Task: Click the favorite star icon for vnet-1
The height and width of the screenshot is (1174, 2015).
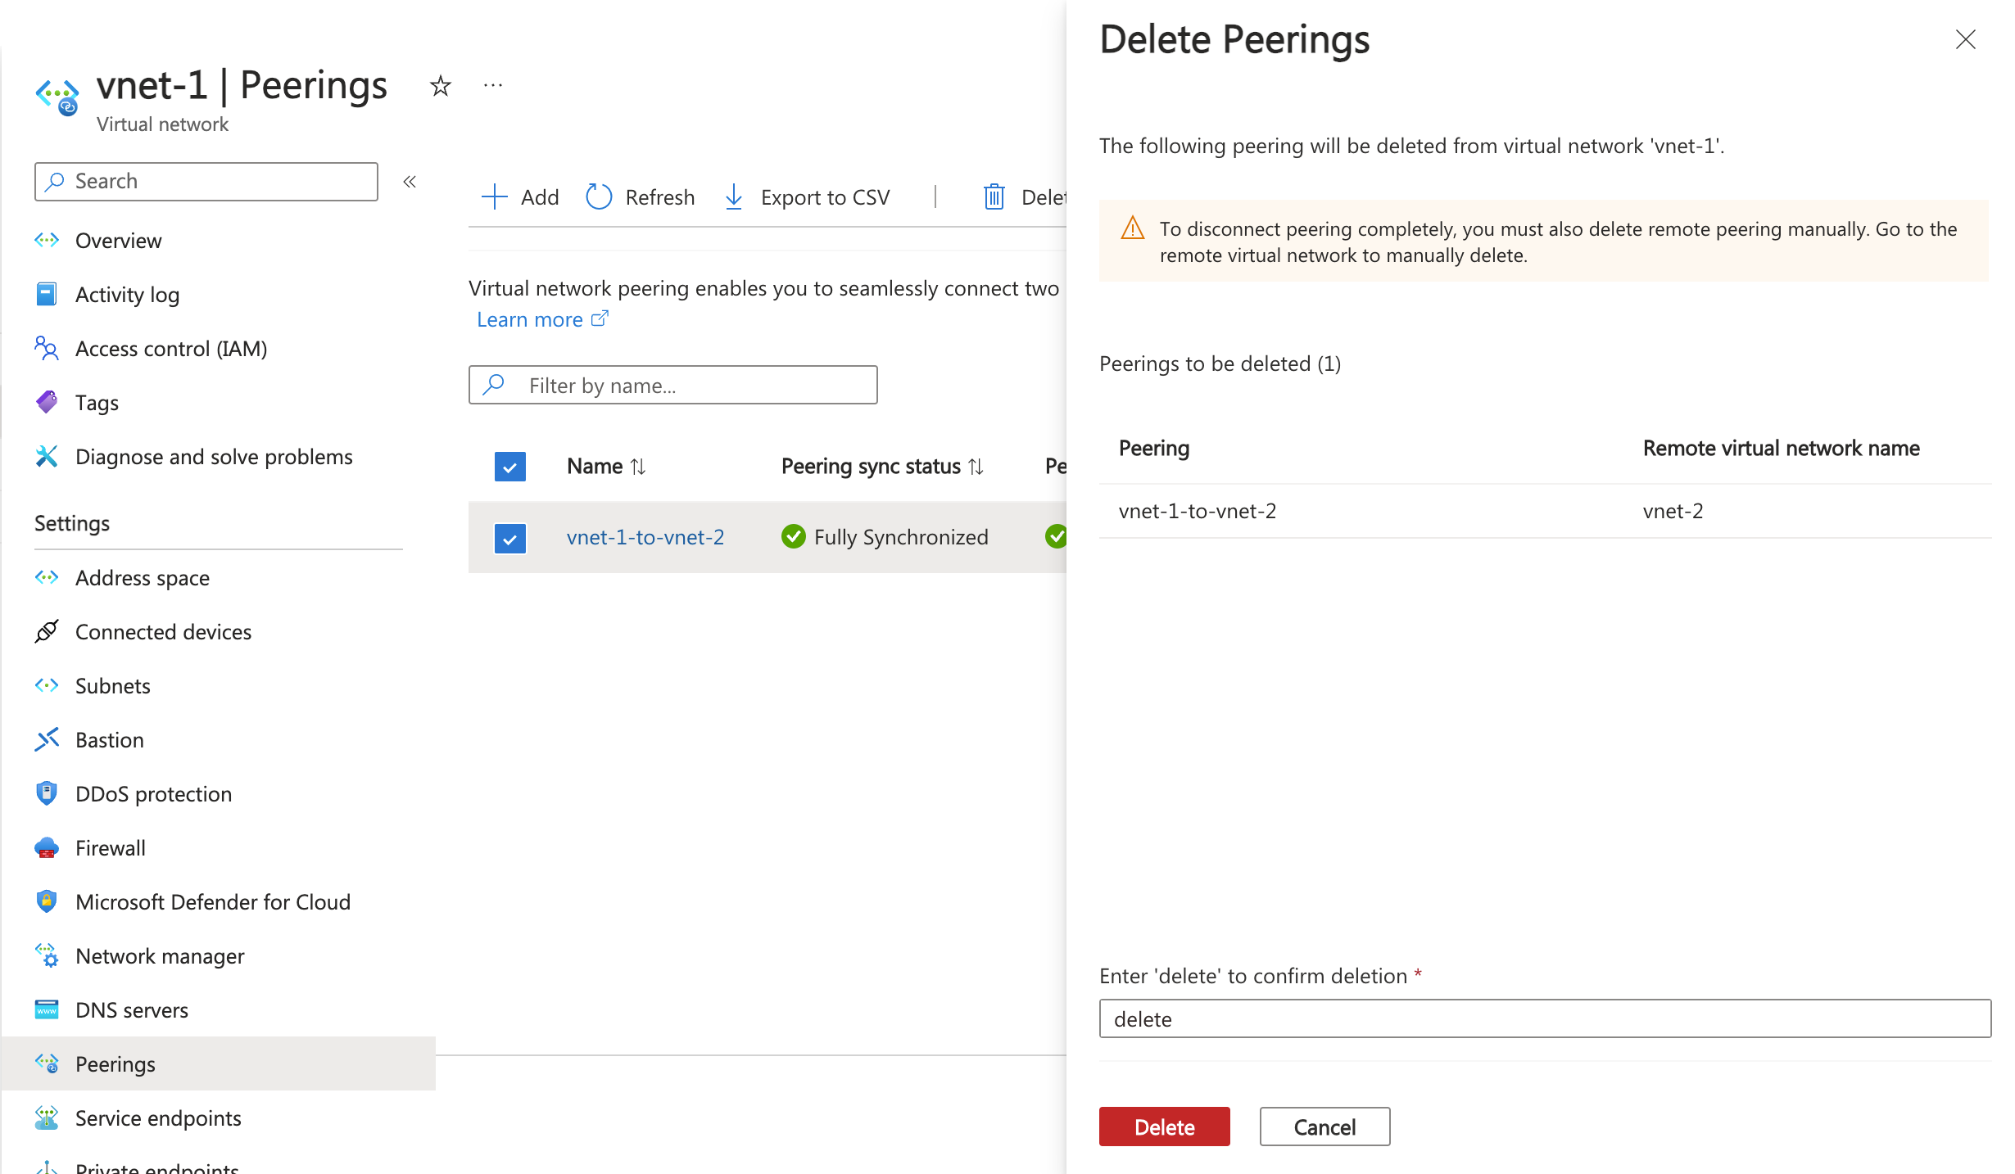Action: pyautogui.click(x=441, y=85)
